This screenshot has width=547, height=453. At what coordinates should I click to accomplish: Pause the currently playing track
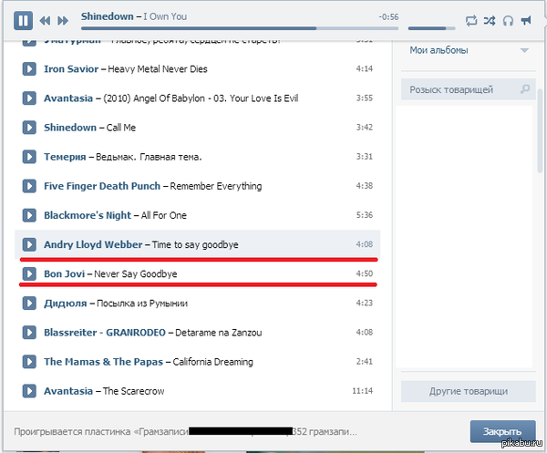[x=24, y=19]
